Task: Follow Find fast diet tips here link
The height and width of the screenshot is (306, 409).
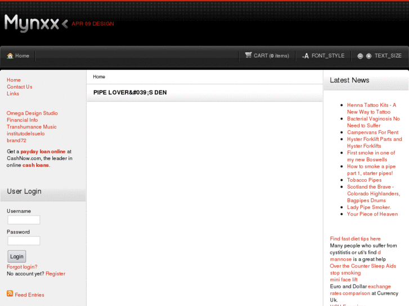Action: (x=355, y=239)
